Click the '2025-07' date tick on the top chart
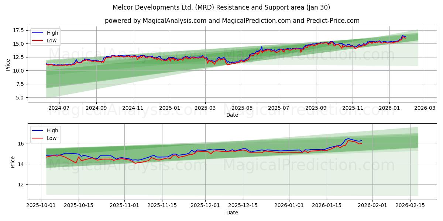The image size is (443, 221). coord(279,109)
